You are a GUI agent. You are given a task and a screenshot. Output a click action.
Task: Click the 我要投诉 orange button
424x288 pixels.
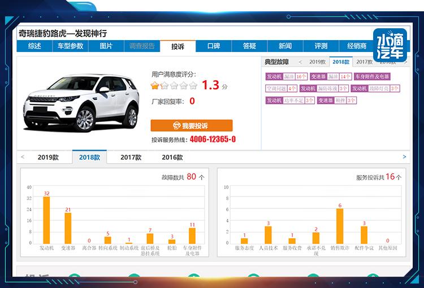tap(192, 125)
